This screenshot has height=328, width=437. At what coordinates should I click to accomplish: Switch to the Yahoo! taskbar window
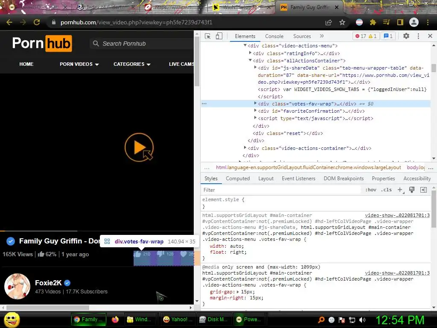click(178, 319)
